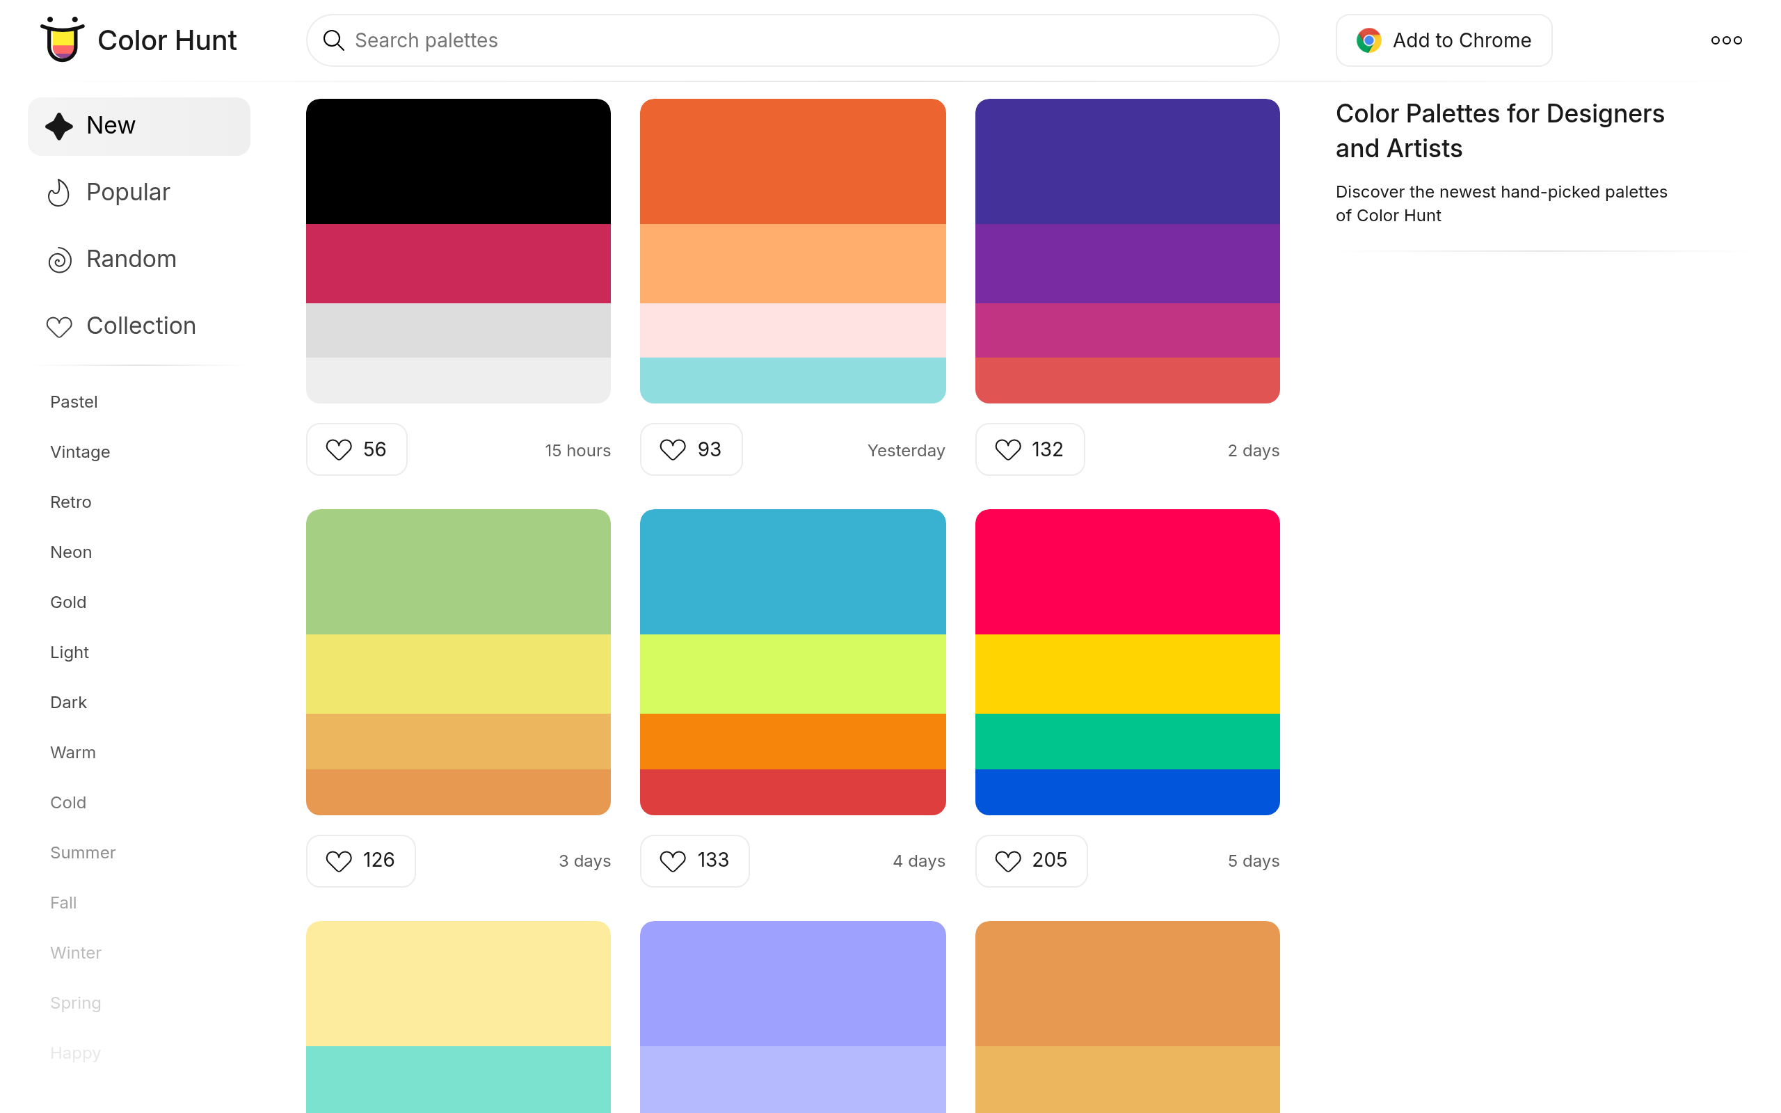This screenshot has height=1113, width=1781.
Task: Open the New palettes section
Action: 139,126
